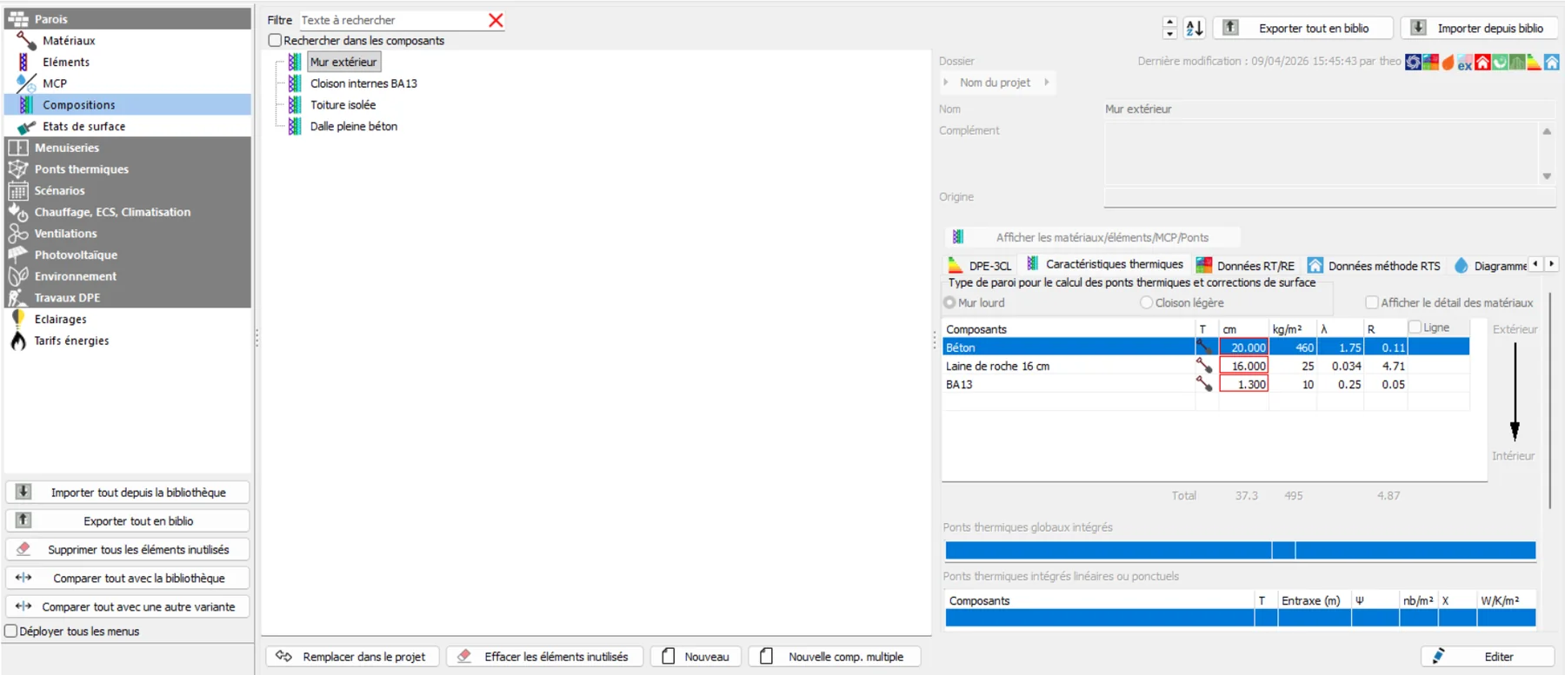
Task: Click the red X to clear the filter
Action: coord(496,20)
